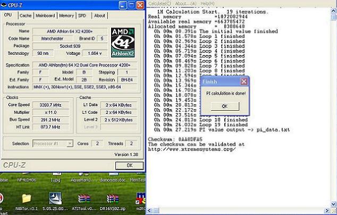Click the 'Loop 19 finished' line

coord(201,125)
